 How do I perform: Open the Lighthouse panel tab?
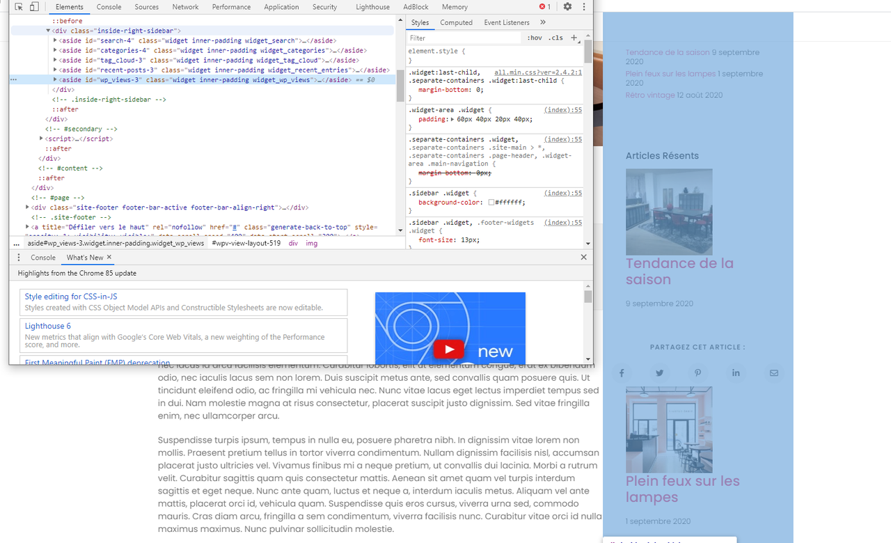(372, 7)
